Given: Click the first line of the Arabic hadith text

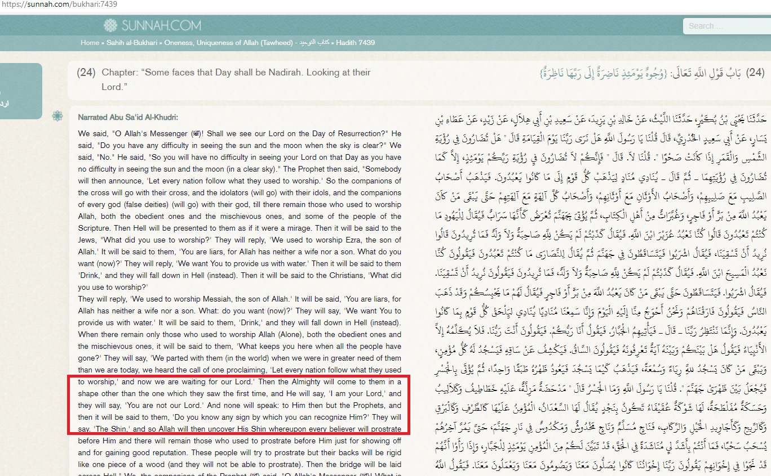Looking at the screenshot, I should click(x=603, y=120).
